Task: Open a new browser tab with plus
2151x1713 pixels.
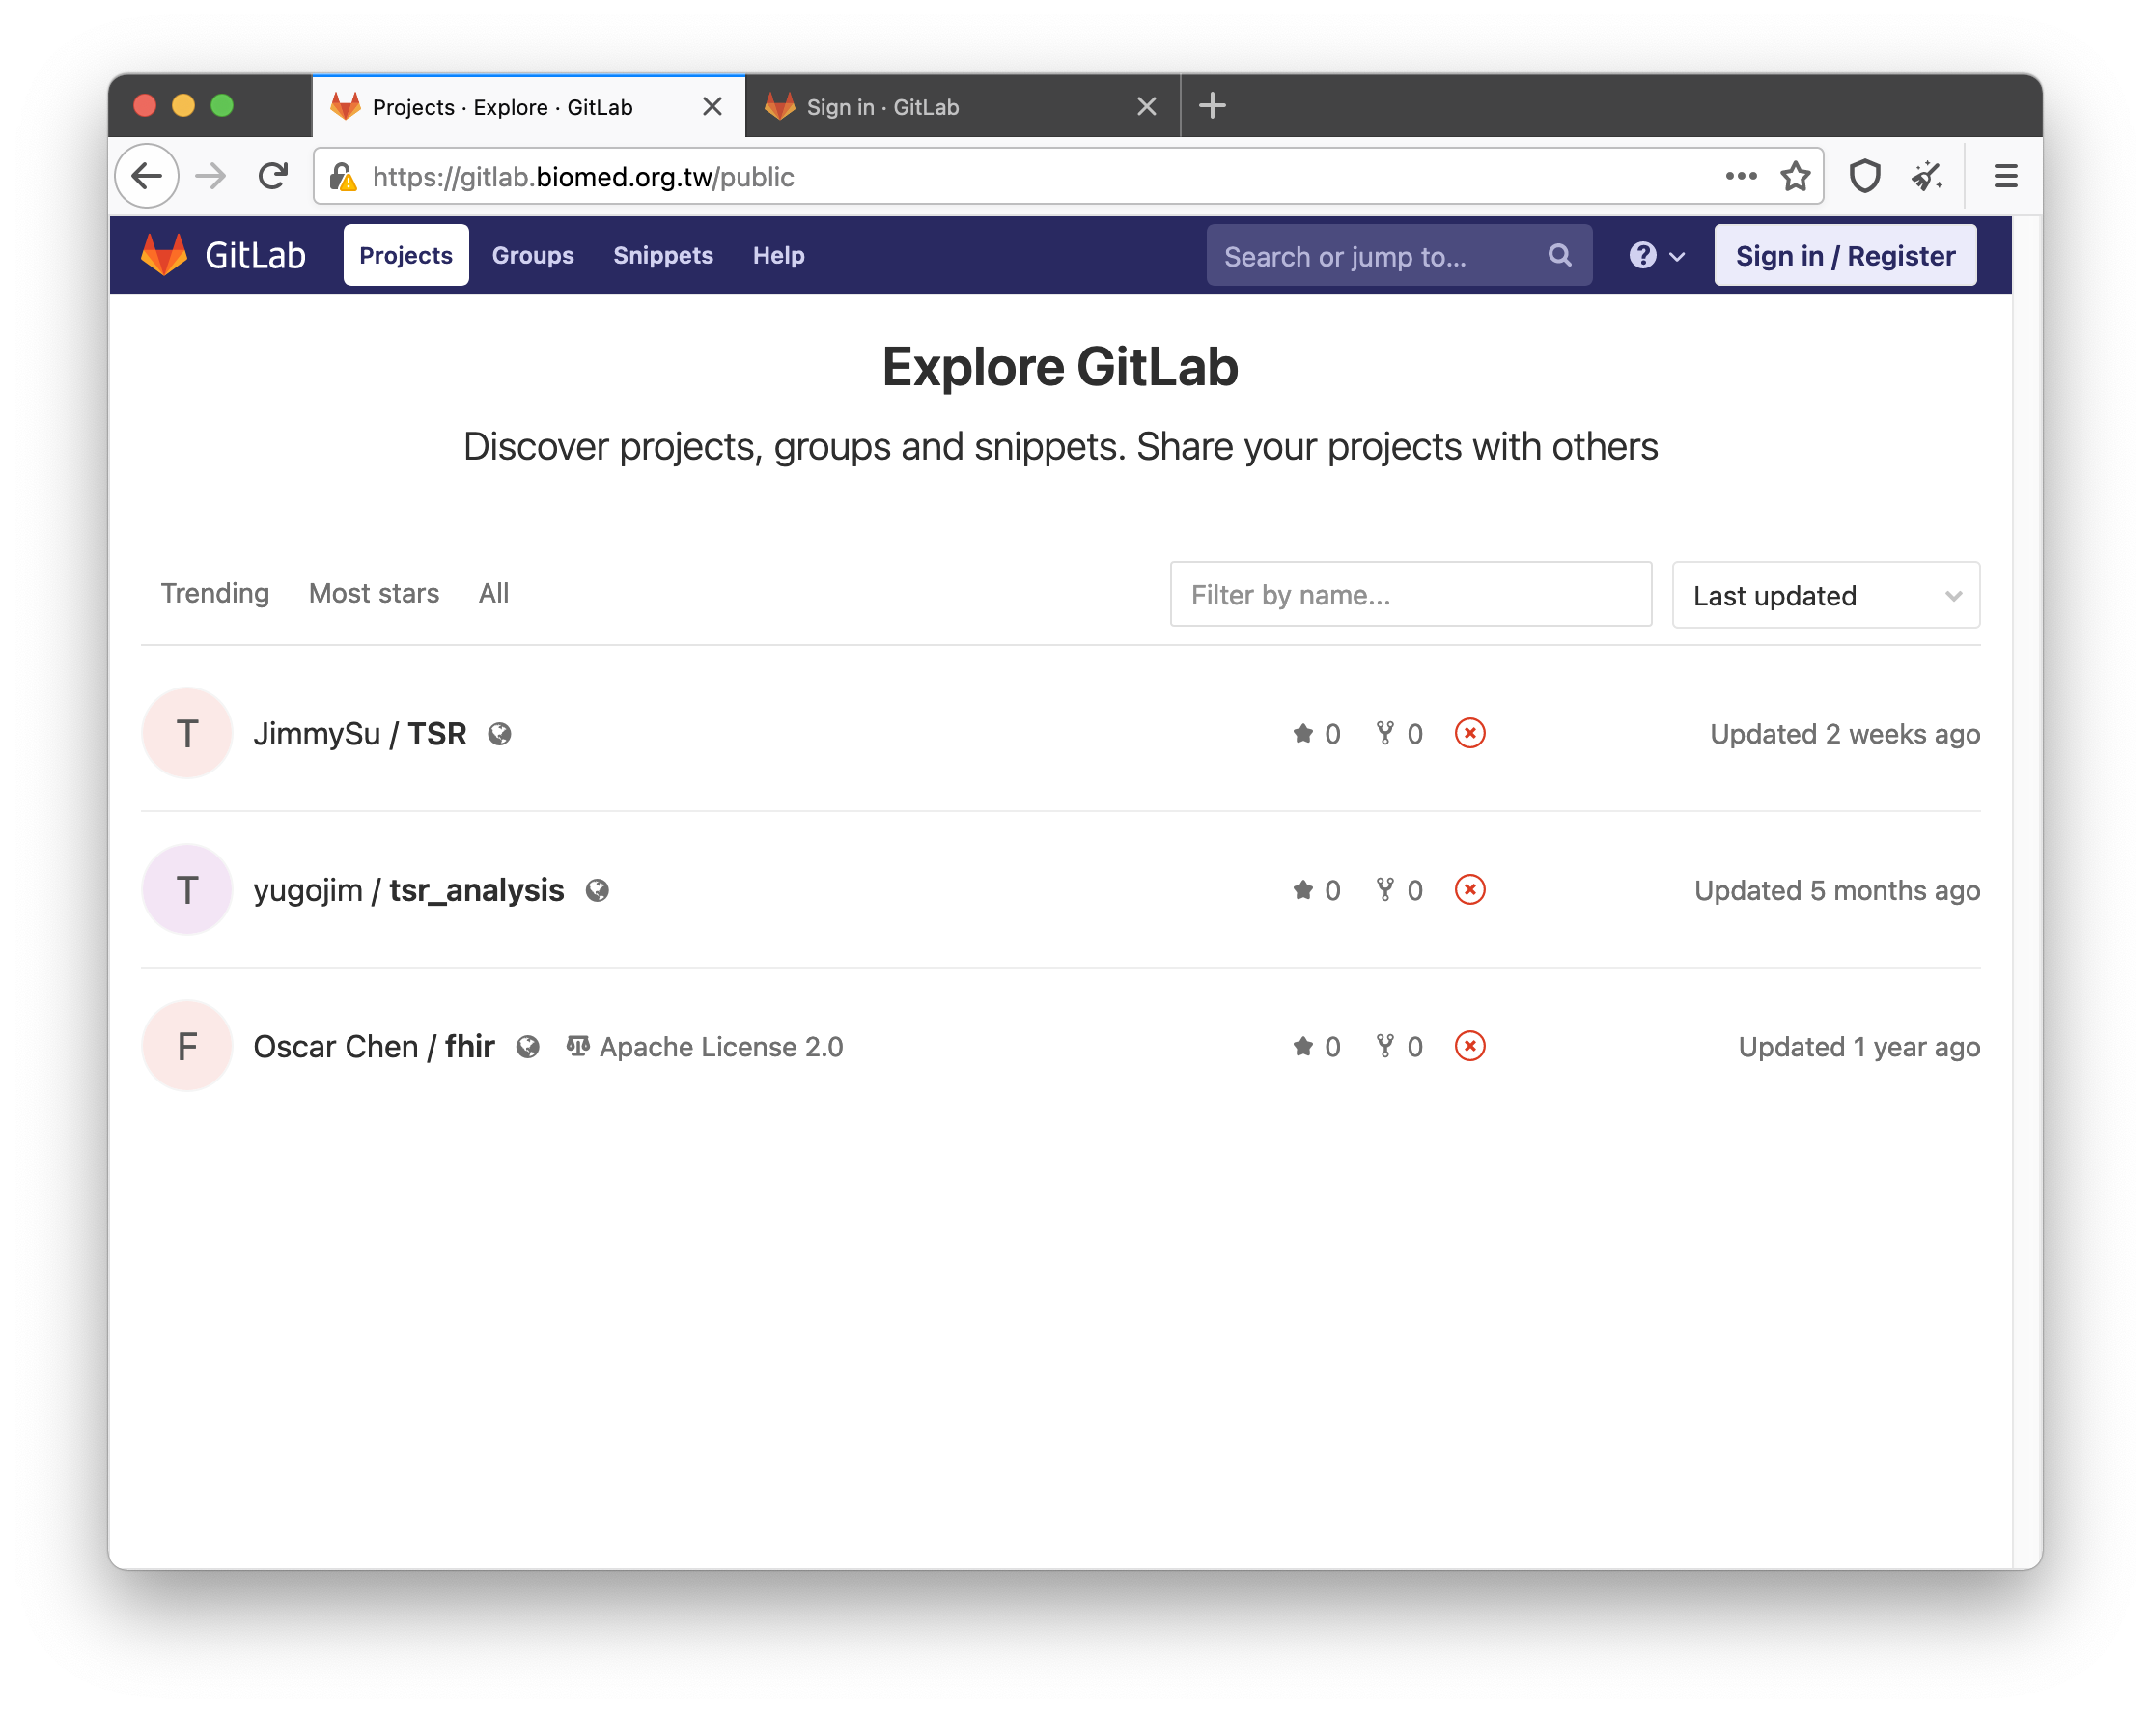Action: [1213, 106]
